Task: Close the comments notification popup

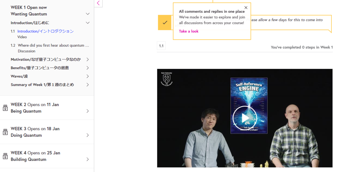Action: [246, 8]
